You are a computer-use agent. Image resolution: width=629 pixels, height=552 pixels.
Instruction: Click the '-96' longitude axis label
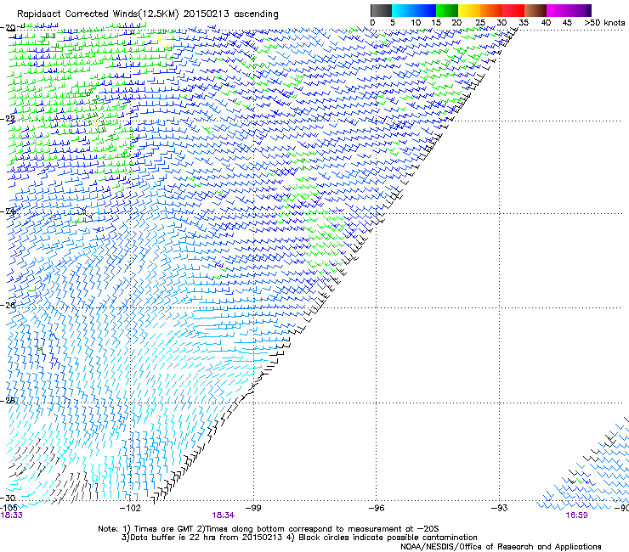[x=377, y=508]
